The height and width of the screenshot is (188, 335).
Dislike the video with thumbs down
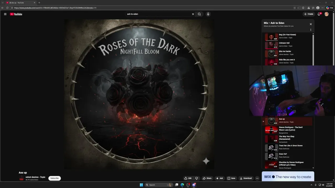(197, 178)
